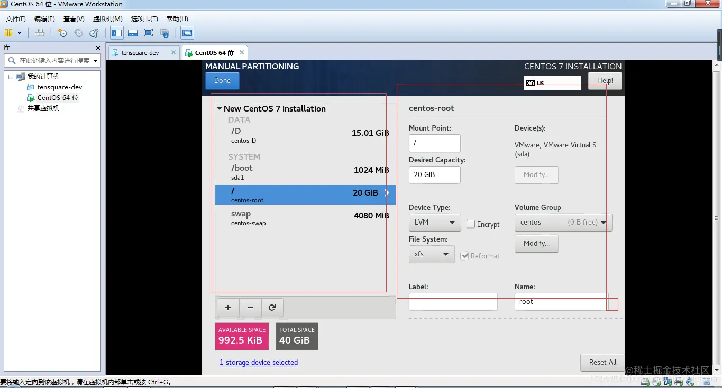Select CentOS 64 位 in the library tree

coord(58,98)
